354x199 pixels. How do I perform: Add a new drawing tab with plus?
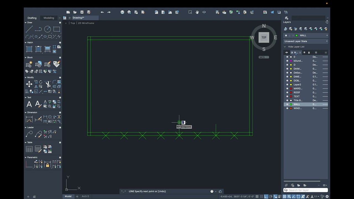click(70, 18)
